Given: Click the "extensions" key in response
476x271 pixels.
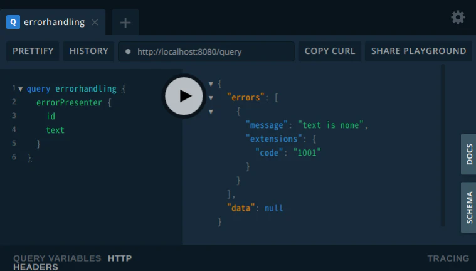Looking at the screenshot, I should point(274,139).
